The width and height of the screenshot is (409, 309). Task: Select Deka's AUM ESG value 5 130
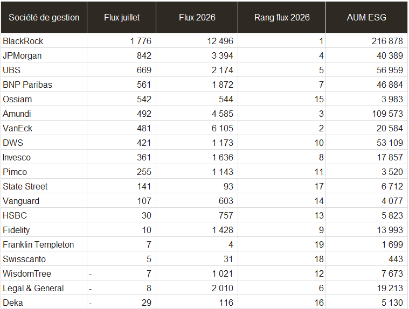point(392,303)
